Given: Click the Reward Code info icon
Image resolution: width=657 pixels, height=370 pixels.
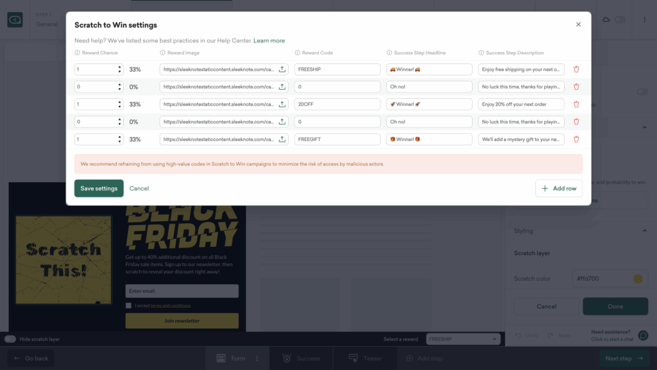Looking at the screenshot, I should point(298,53).
